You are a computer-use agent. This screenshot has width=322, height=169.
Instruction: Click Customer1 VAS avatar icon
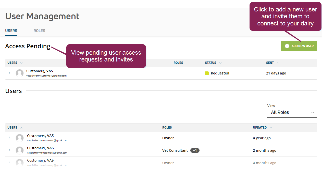[x=20, y=138]
